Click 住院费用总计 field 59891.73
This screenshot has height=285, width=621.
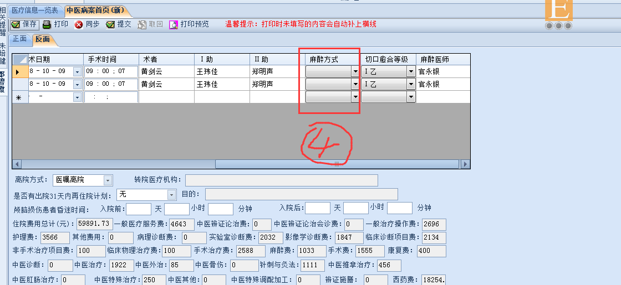coord(95,224)
